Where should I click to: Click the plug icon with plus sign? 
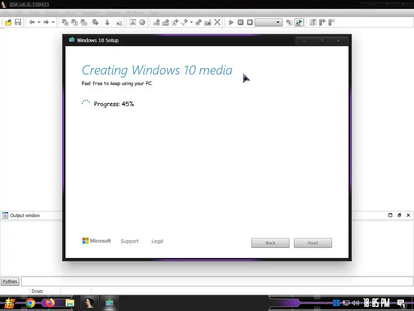[322, 22]
